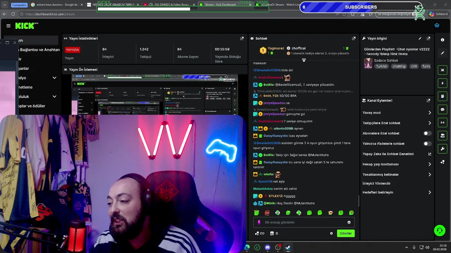Screen dimensions: 451x253
Task: Click the chatting tag chip
Action: pos(399,66)
